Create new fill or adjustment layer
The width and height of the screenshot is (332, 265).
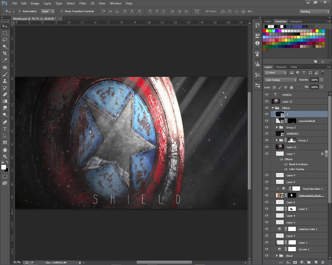302,262
